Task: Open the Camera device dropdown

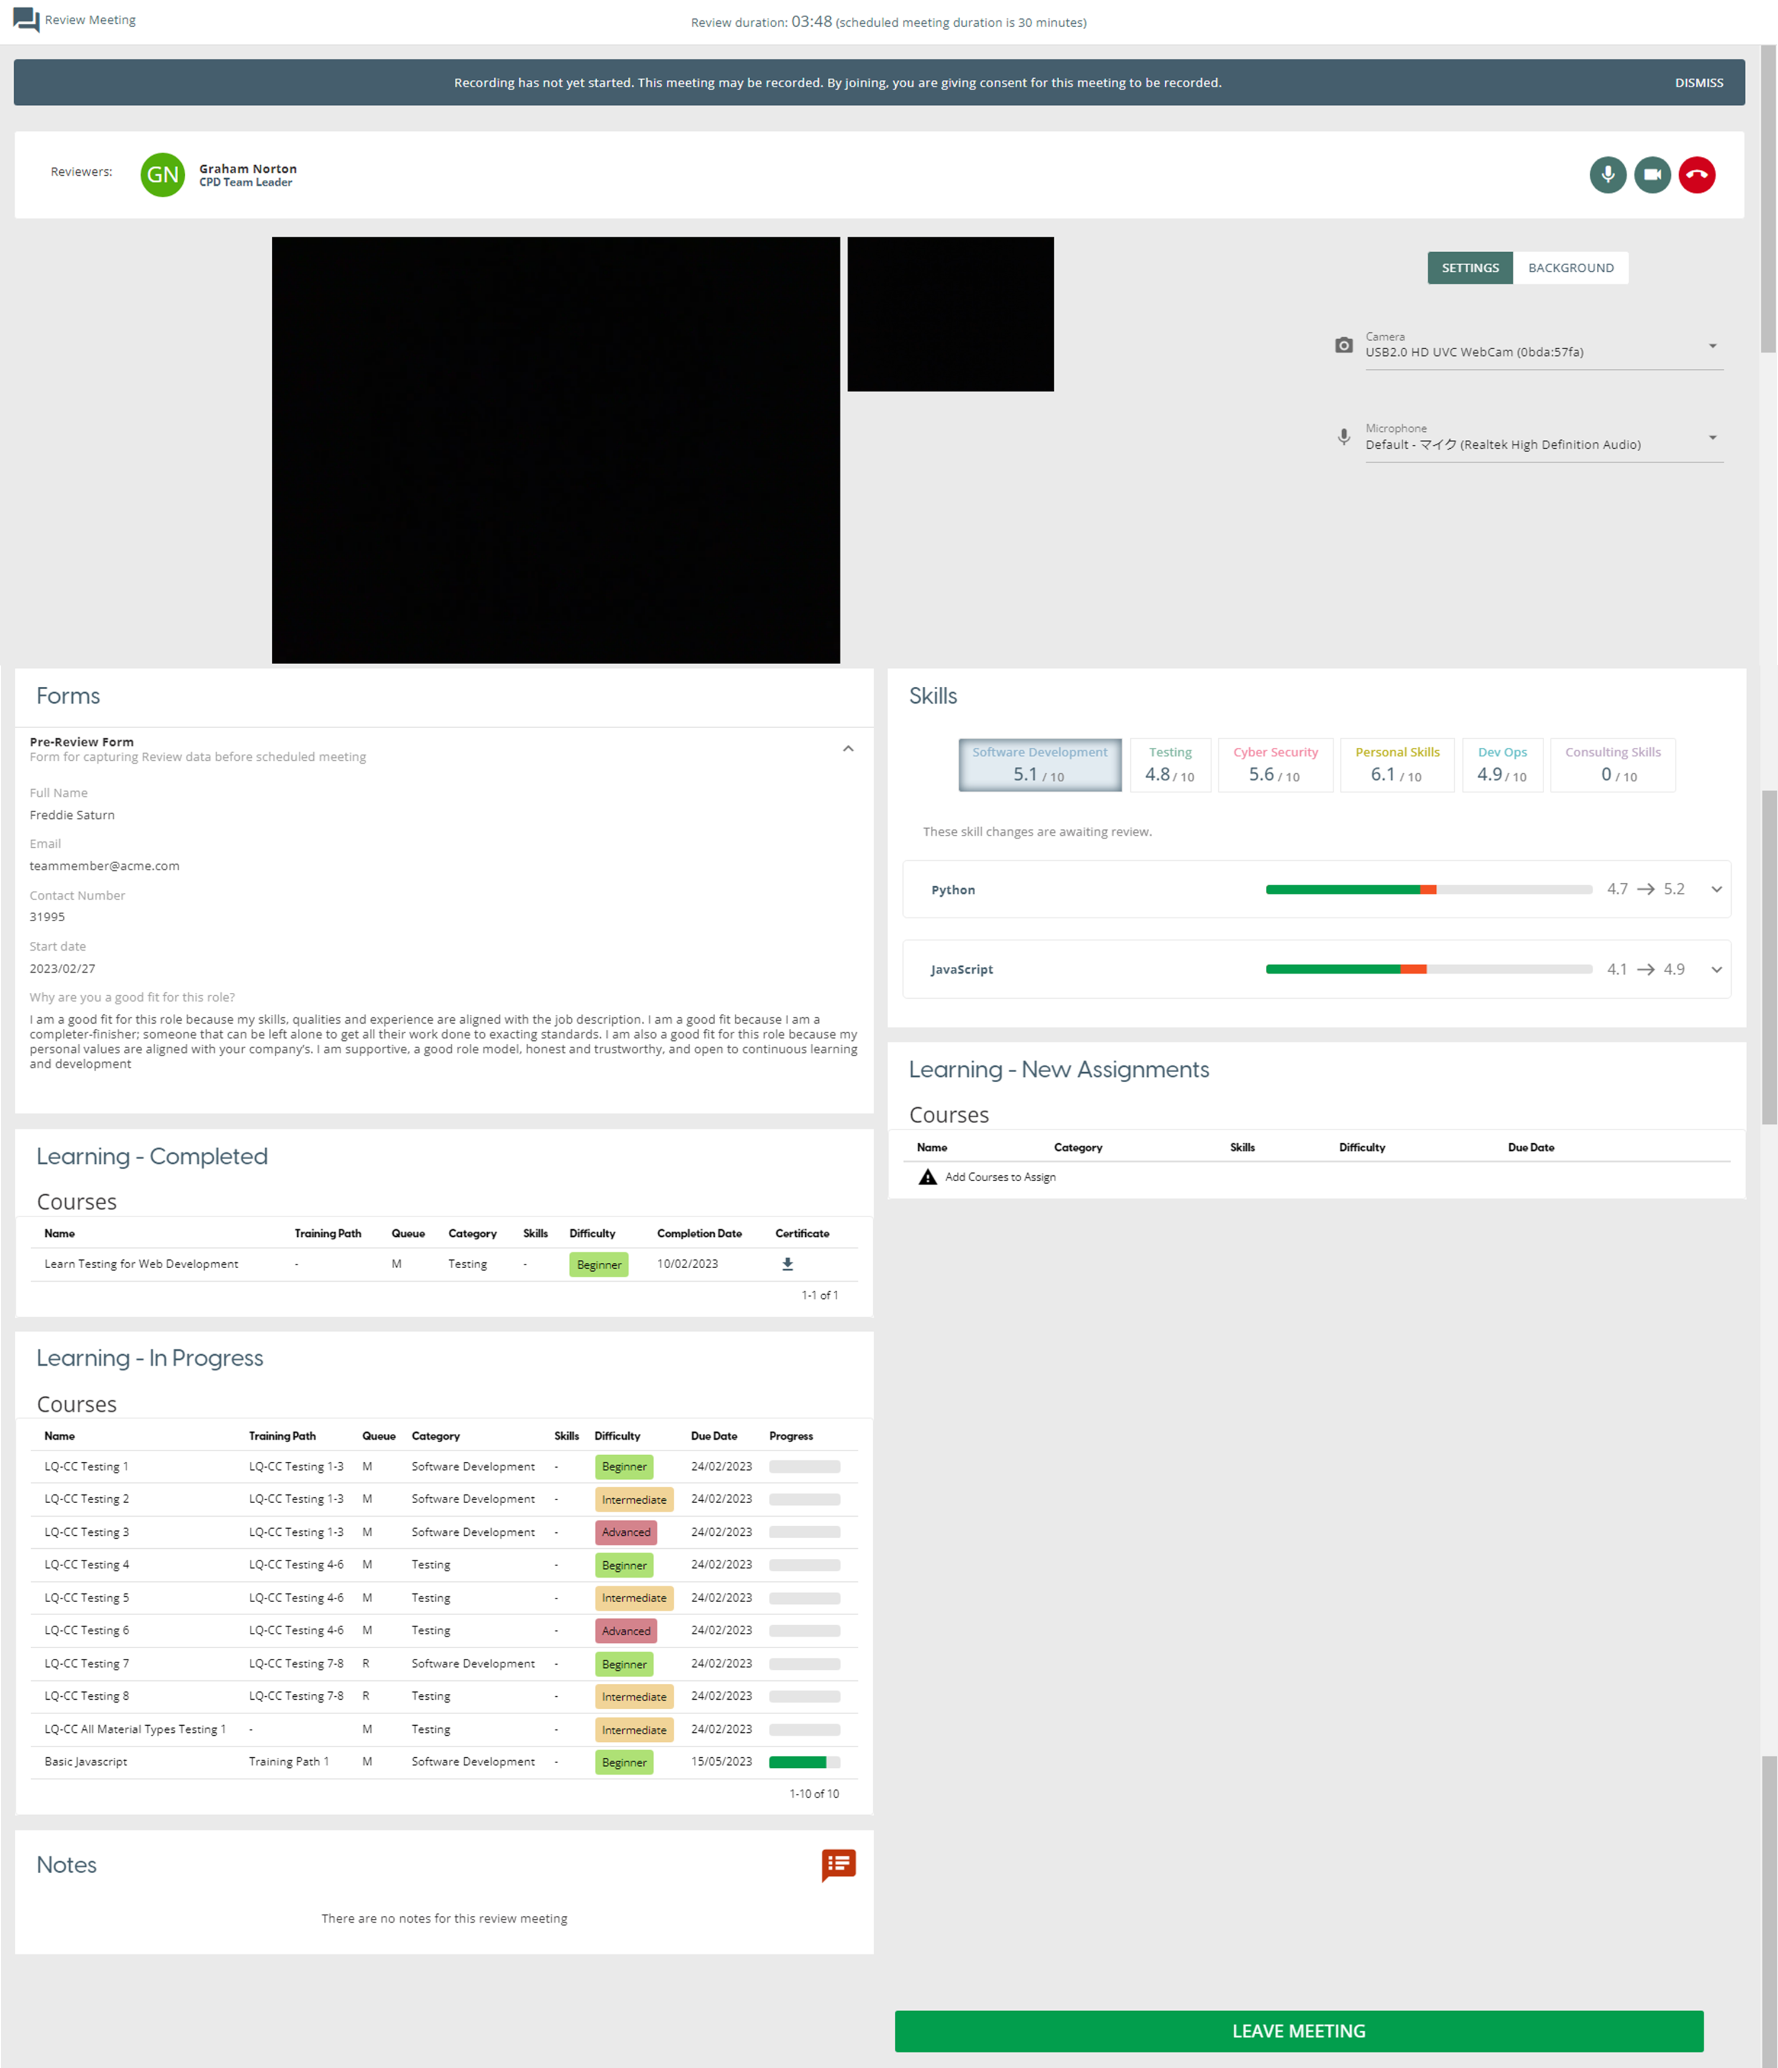Action: [x=1712, y=346]
